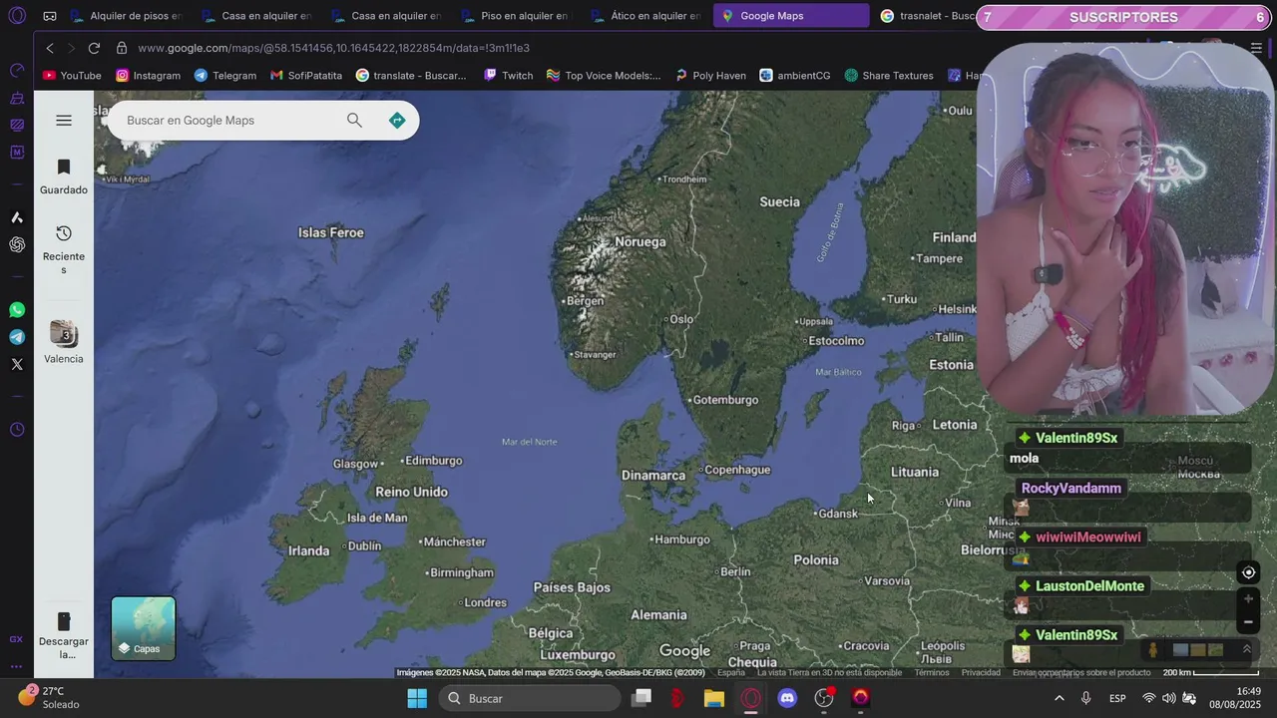This screenshot has height=718, width=1277.
Task: Select the Google Maps tab
Action: (x=791, y=16)
